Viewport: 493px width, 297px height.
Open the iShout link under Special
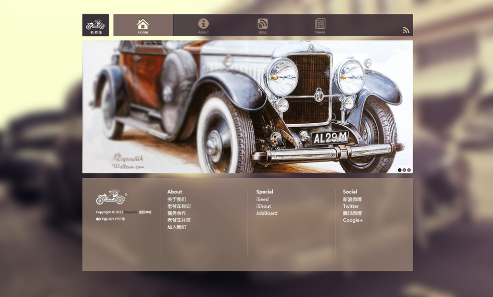click(263, 206)
